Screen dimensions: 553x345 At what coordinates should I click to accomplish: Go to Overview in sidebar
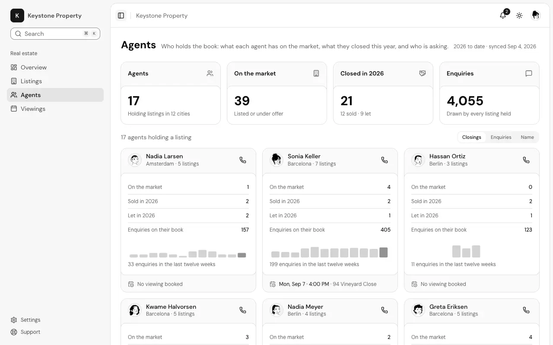[55, 67]
